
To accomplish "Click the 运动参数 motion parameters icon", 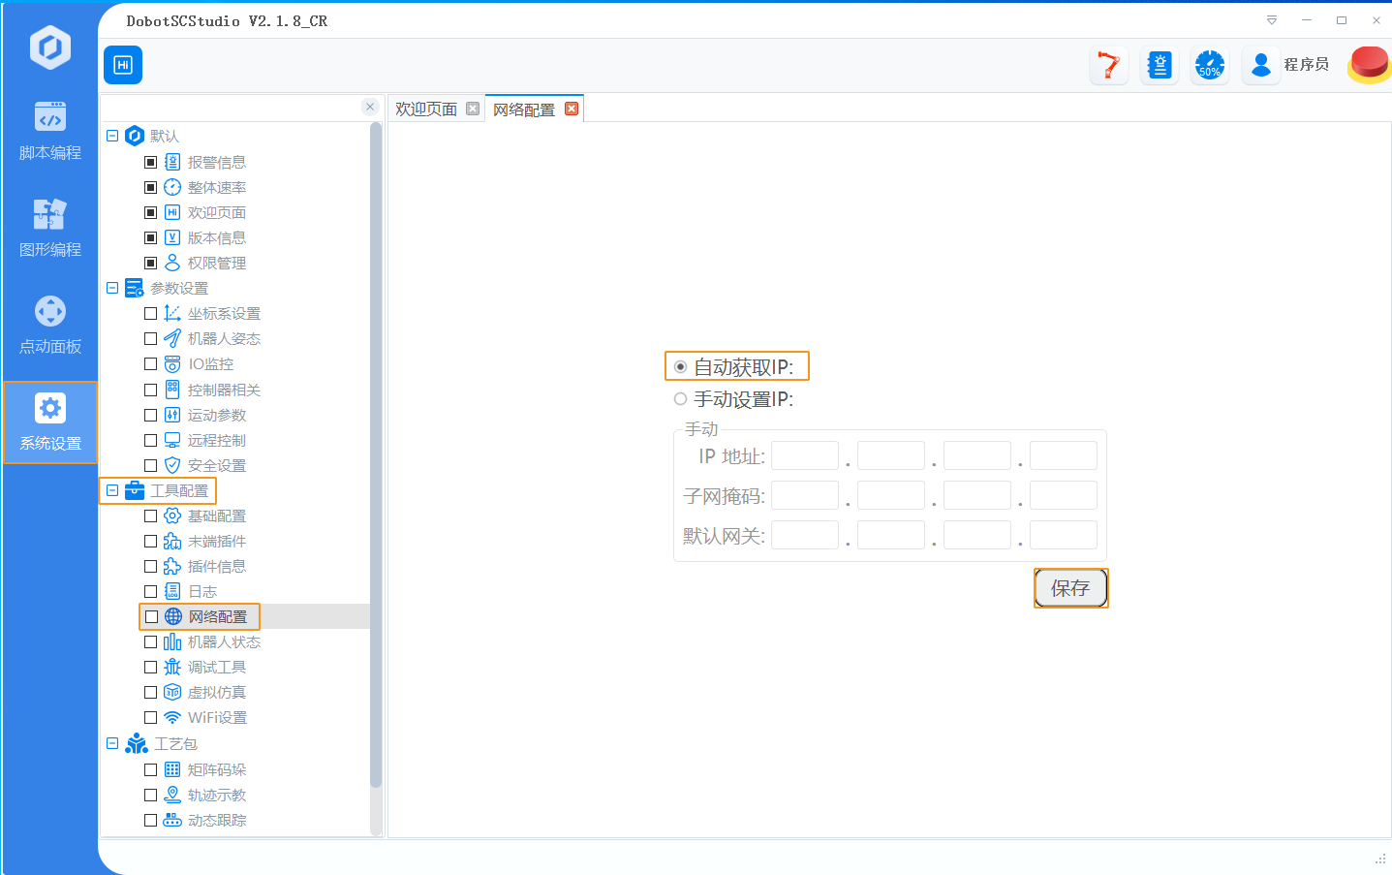I will pos(172,415).
